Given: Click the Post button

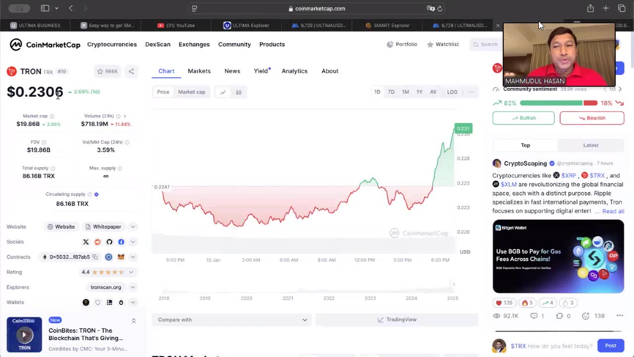Looking at the screenshot, I should (x=611, y=346).
